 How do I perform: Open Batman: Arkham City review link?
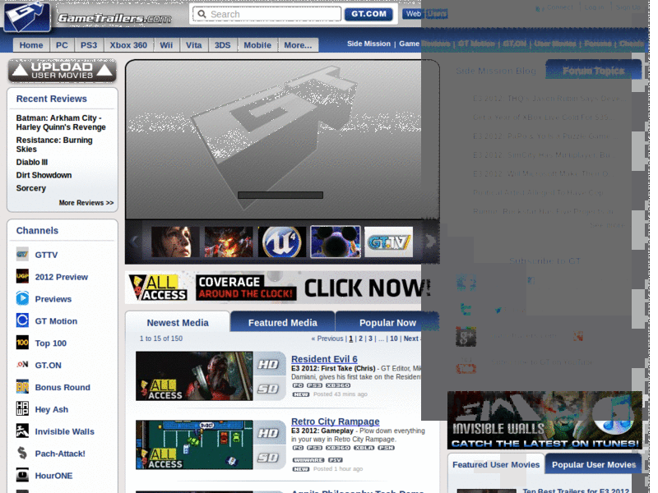click(61, 122)
